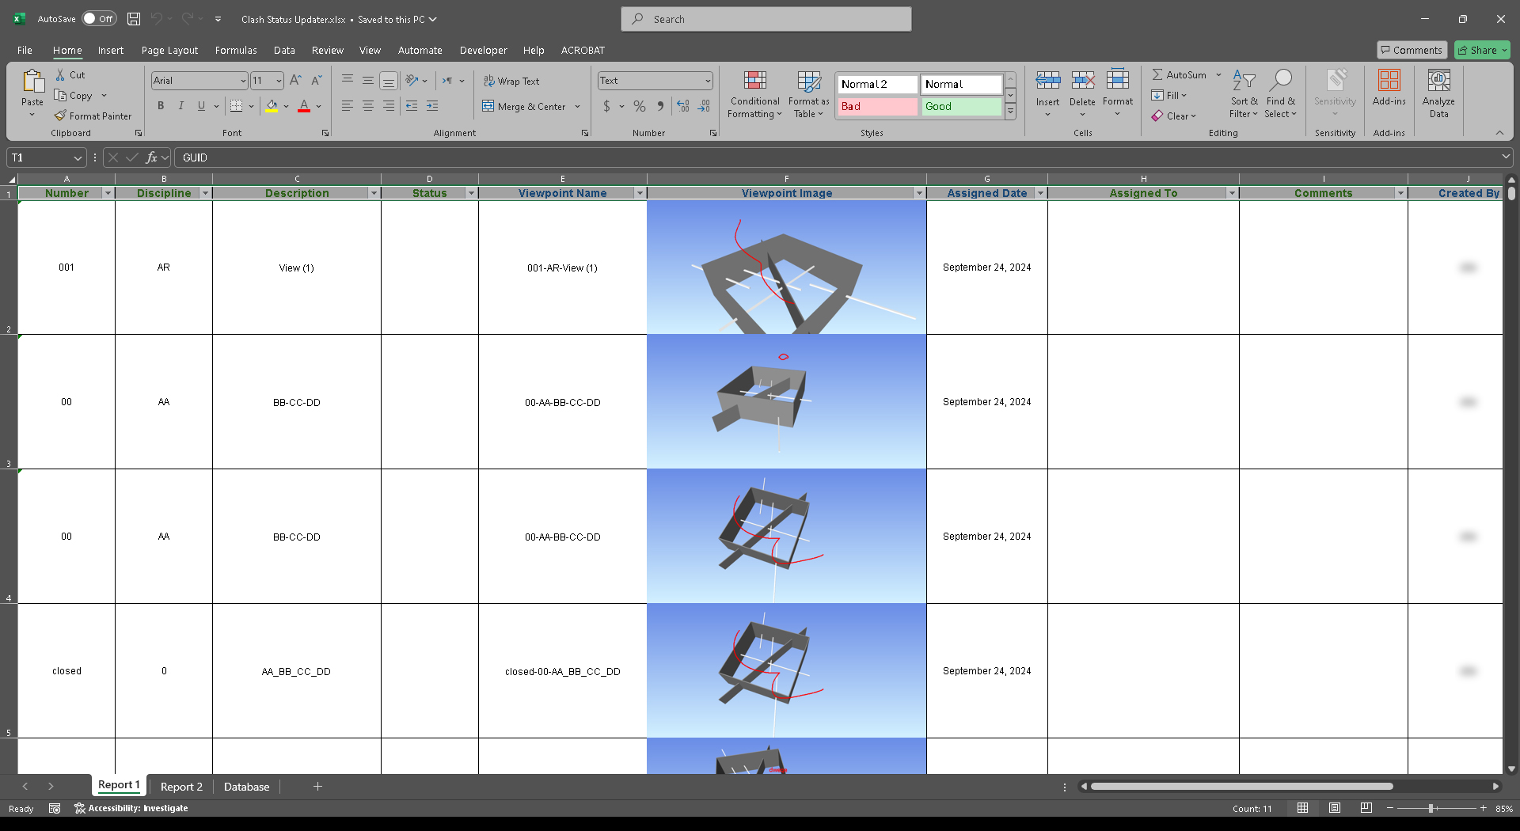This screenshot has width=1520, height=831.
Task: Click the Decrease Indent icon
Action: 412,106
